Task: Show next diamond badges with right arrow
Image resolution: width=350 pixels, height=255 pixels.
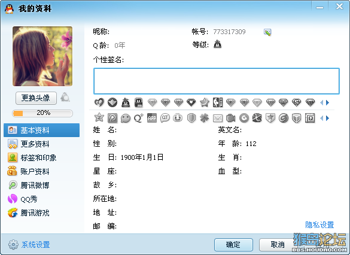Action: 327,102
